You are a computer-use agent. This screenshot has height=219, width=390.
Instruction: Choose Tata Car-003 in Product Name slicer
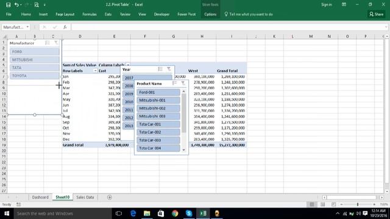[x=158, y=140]
